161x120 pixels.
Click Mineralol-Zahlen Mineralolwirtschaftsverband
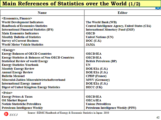[x=34, y=80]
